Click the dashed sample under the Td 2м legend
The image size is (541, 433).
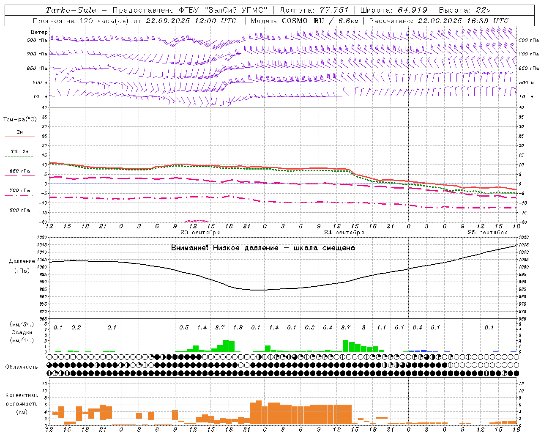(x=19, y=156)
